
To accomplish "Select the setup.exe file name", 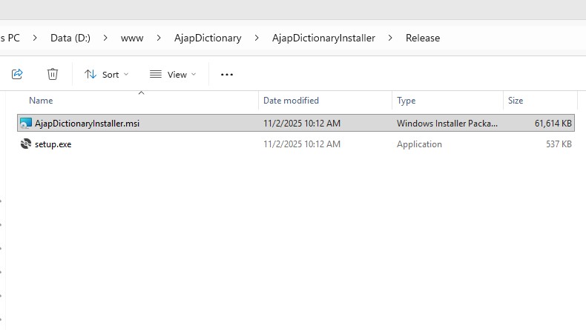I will click(53, 144).
